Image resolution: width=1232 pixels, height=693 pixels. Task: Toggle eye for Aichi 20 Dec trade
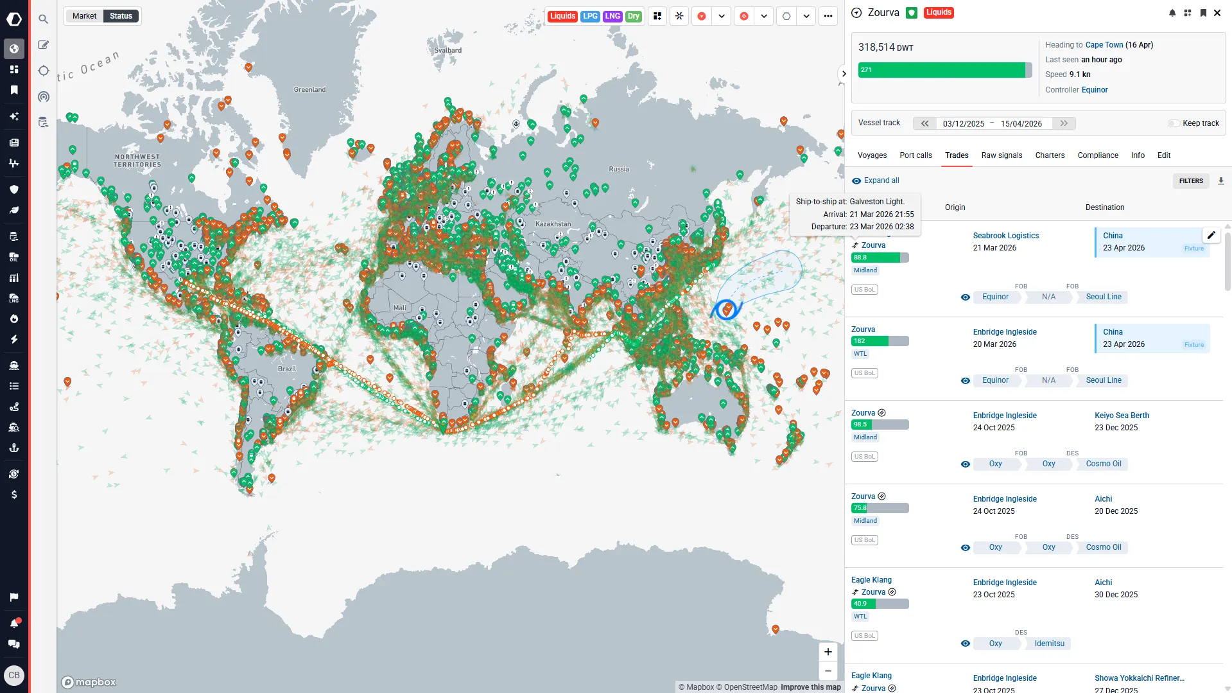tap(965, 548)
